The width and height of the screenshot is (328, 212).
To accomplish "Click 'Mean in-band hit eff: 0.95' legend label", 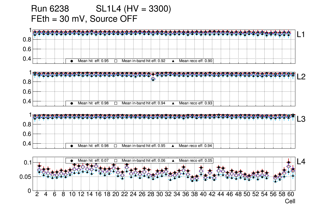I will click(x=143, y=146).
